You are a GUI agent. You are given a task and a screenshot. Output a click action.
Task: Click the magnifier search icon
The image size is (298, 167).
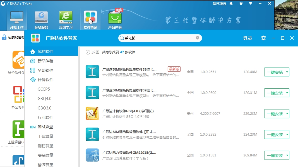tap(122, 38)
